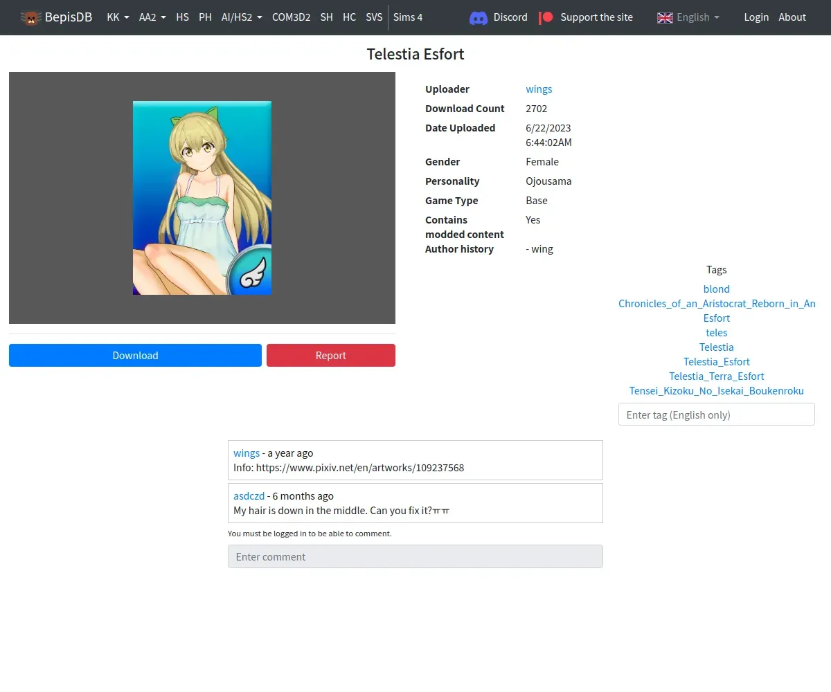Focus the Enter tag input field

717,415
